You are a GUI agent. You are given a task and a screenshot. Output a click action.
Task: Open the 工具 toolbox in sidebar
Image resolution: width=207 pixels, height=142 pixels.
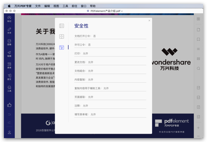[9, 89]
